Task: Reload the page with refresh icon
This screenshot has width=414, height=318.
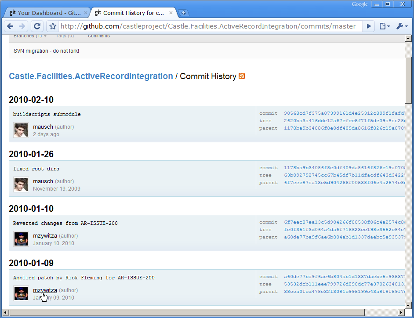Action: [x=37, y=26]
